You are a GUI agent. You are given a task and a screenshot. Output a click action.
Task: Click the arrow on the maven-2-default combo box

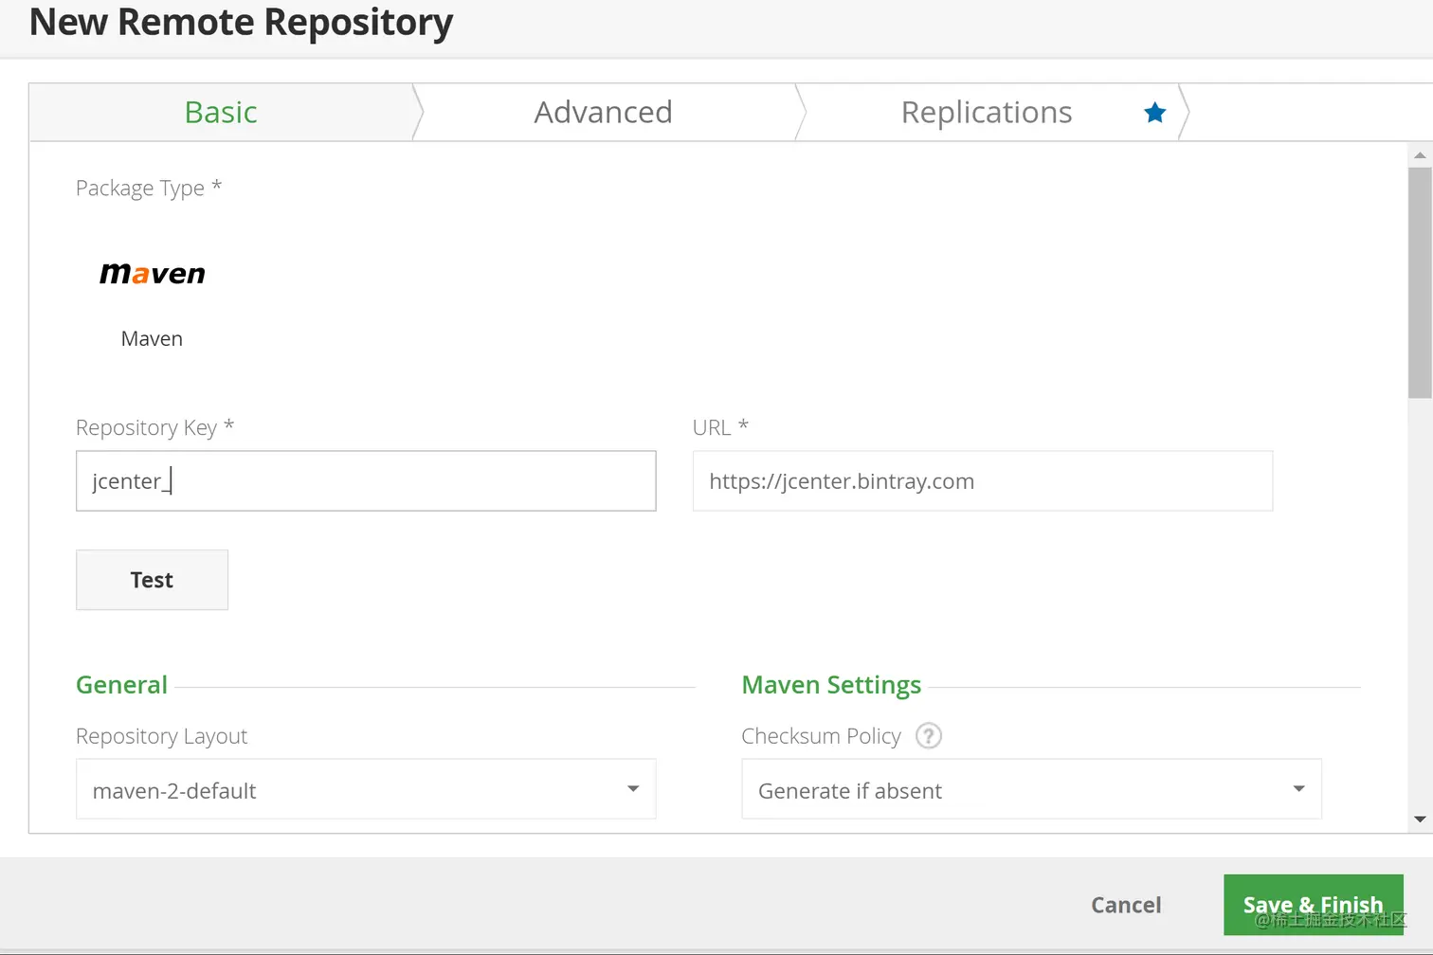click(x=633, y=789)
